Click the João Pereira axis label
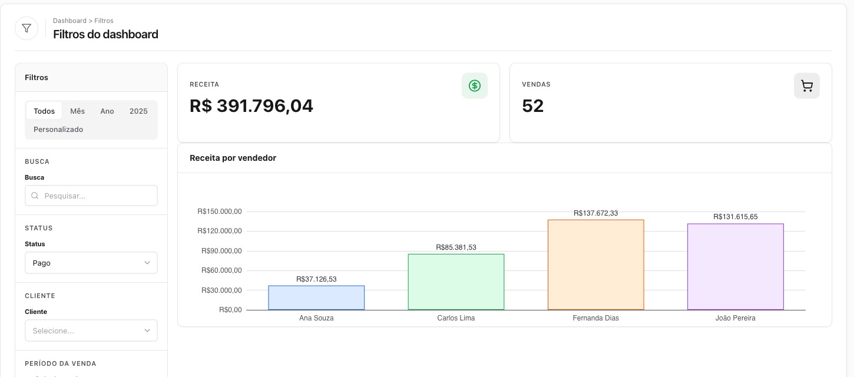Viewport: 854px width, 377px height. point(736,318)
